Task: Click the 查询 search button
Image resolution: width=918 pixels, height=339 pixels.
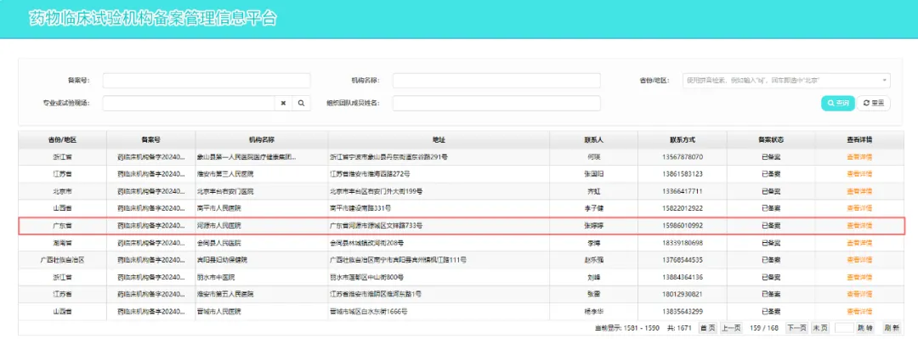Action: pos(838,103)
